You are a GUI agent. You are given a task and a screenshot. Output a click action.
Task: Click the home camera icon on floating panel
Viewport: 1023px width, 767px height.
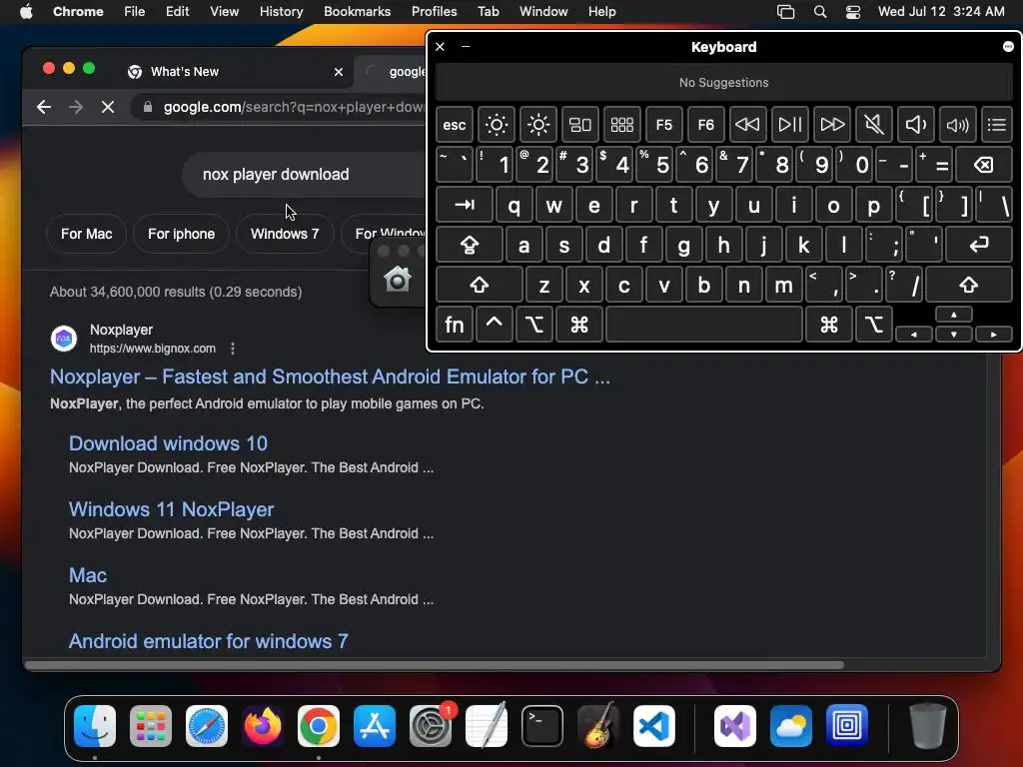click(x=398, y=280)
